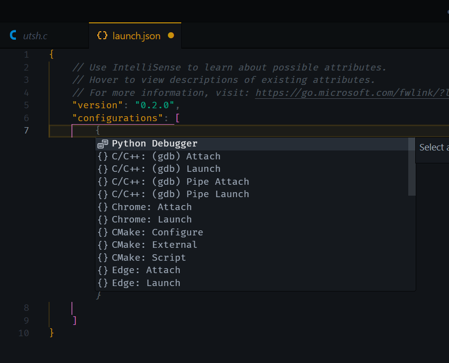The width and height of the screenshot is (449, 363).
Task: Click line number 5 in the gutter
Action: (26, 105)
